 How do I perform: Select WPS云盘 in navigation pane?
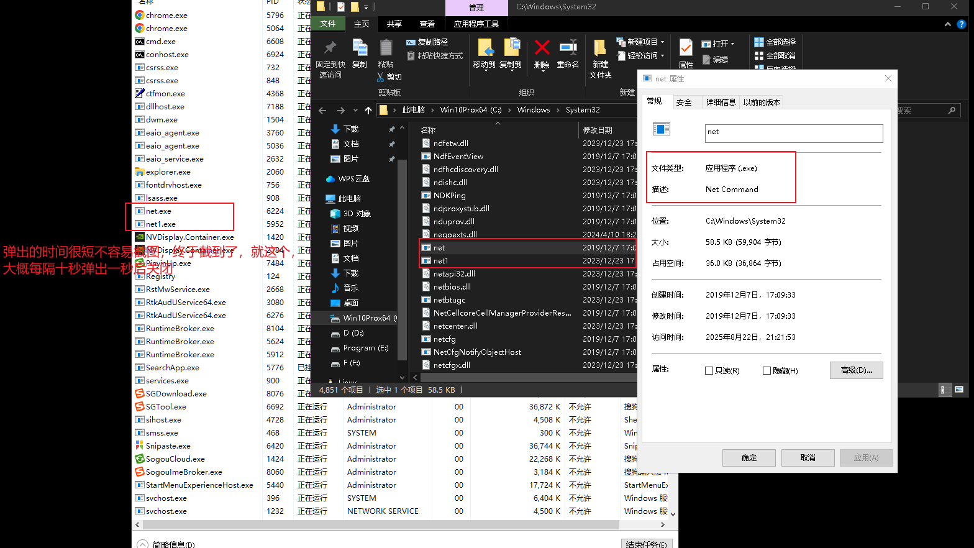tap(355, 179)
